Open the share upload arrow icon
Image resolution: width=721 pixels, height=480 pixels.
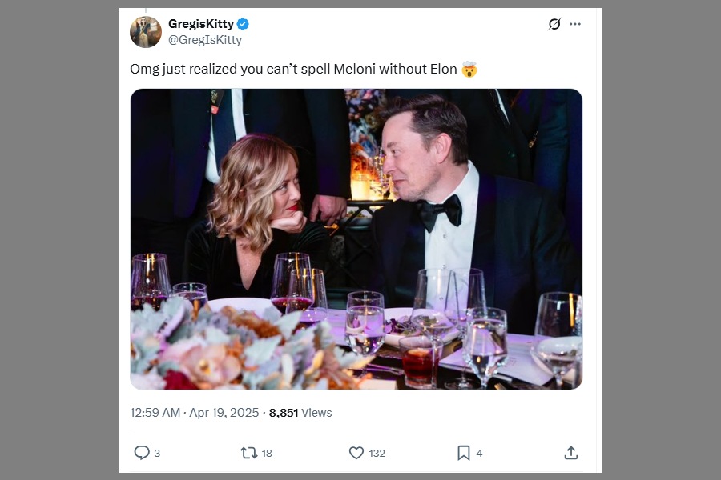tap(570, 453)
